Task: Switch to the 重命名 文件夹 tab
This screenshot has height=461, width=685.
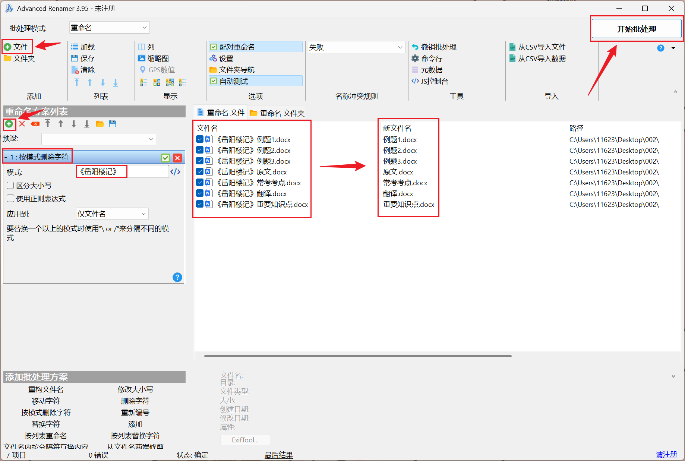Action: coord(277,113)
